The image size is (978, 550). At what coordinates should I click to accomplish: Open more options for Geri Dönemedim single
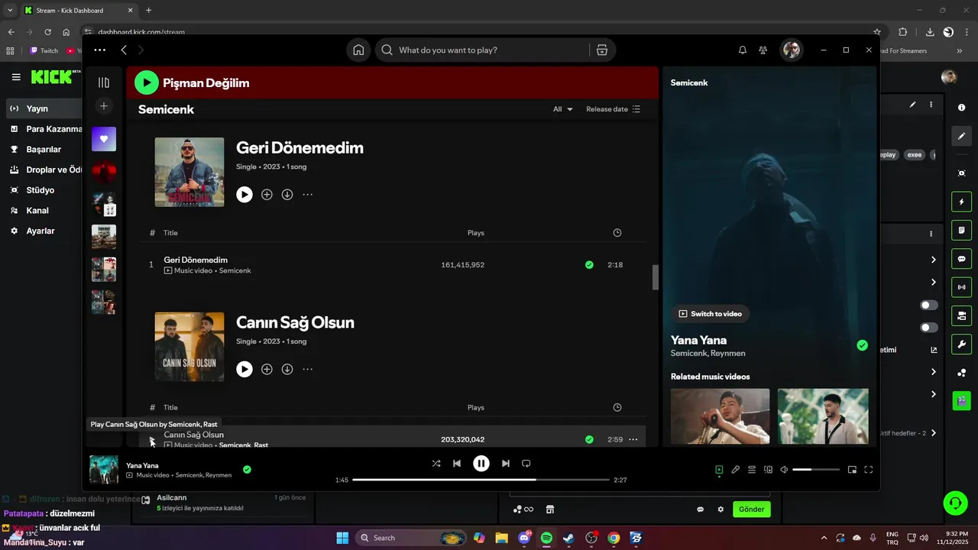pos(308,195)
